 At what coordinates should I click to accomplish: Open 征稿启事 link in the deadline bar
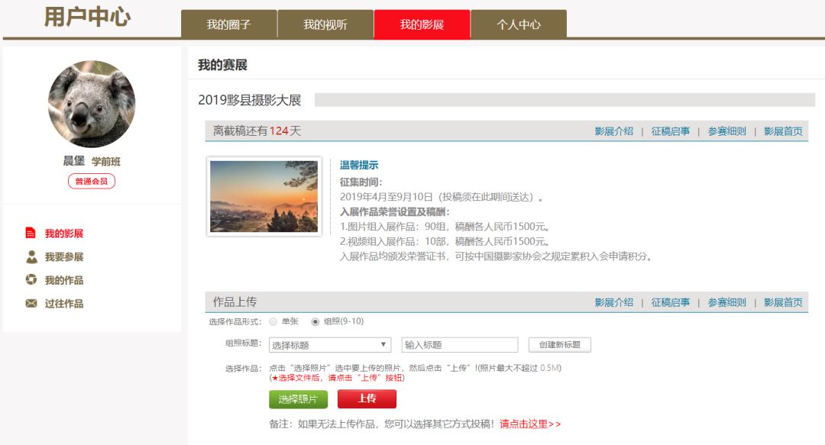[671, 131]
